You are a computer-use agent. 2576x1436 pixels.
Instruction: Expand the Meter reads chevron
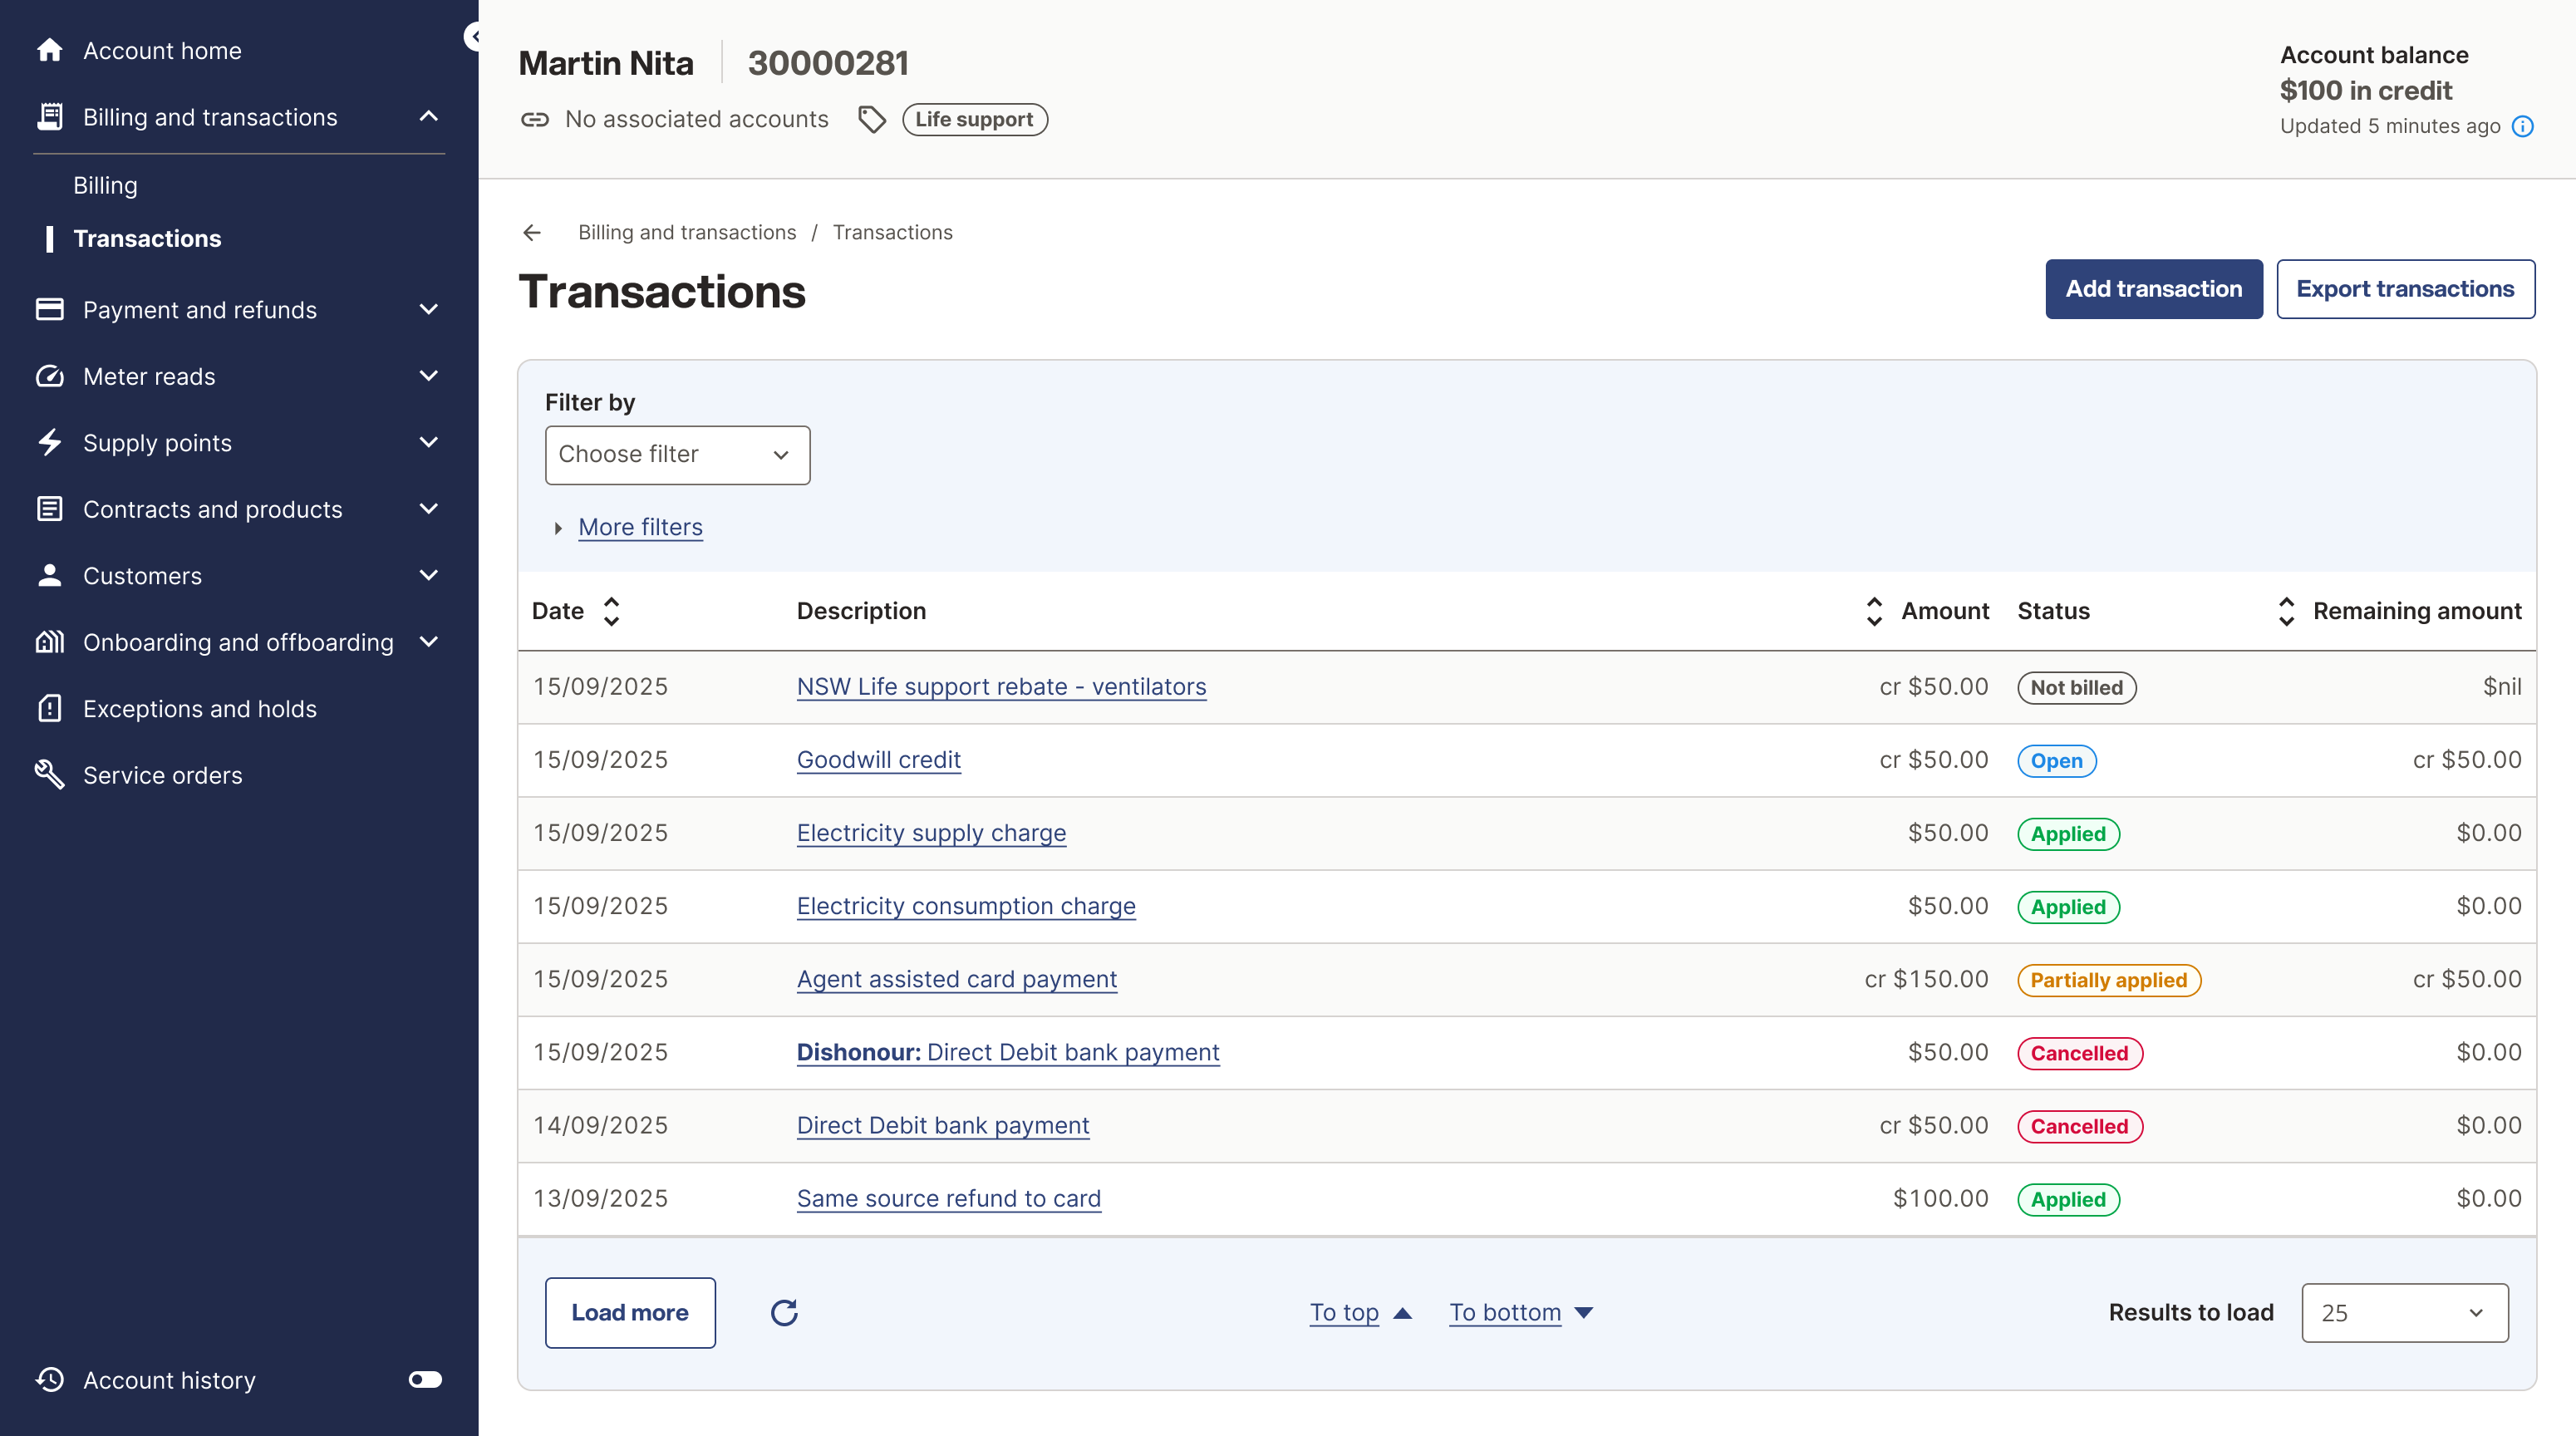point(429,376)
